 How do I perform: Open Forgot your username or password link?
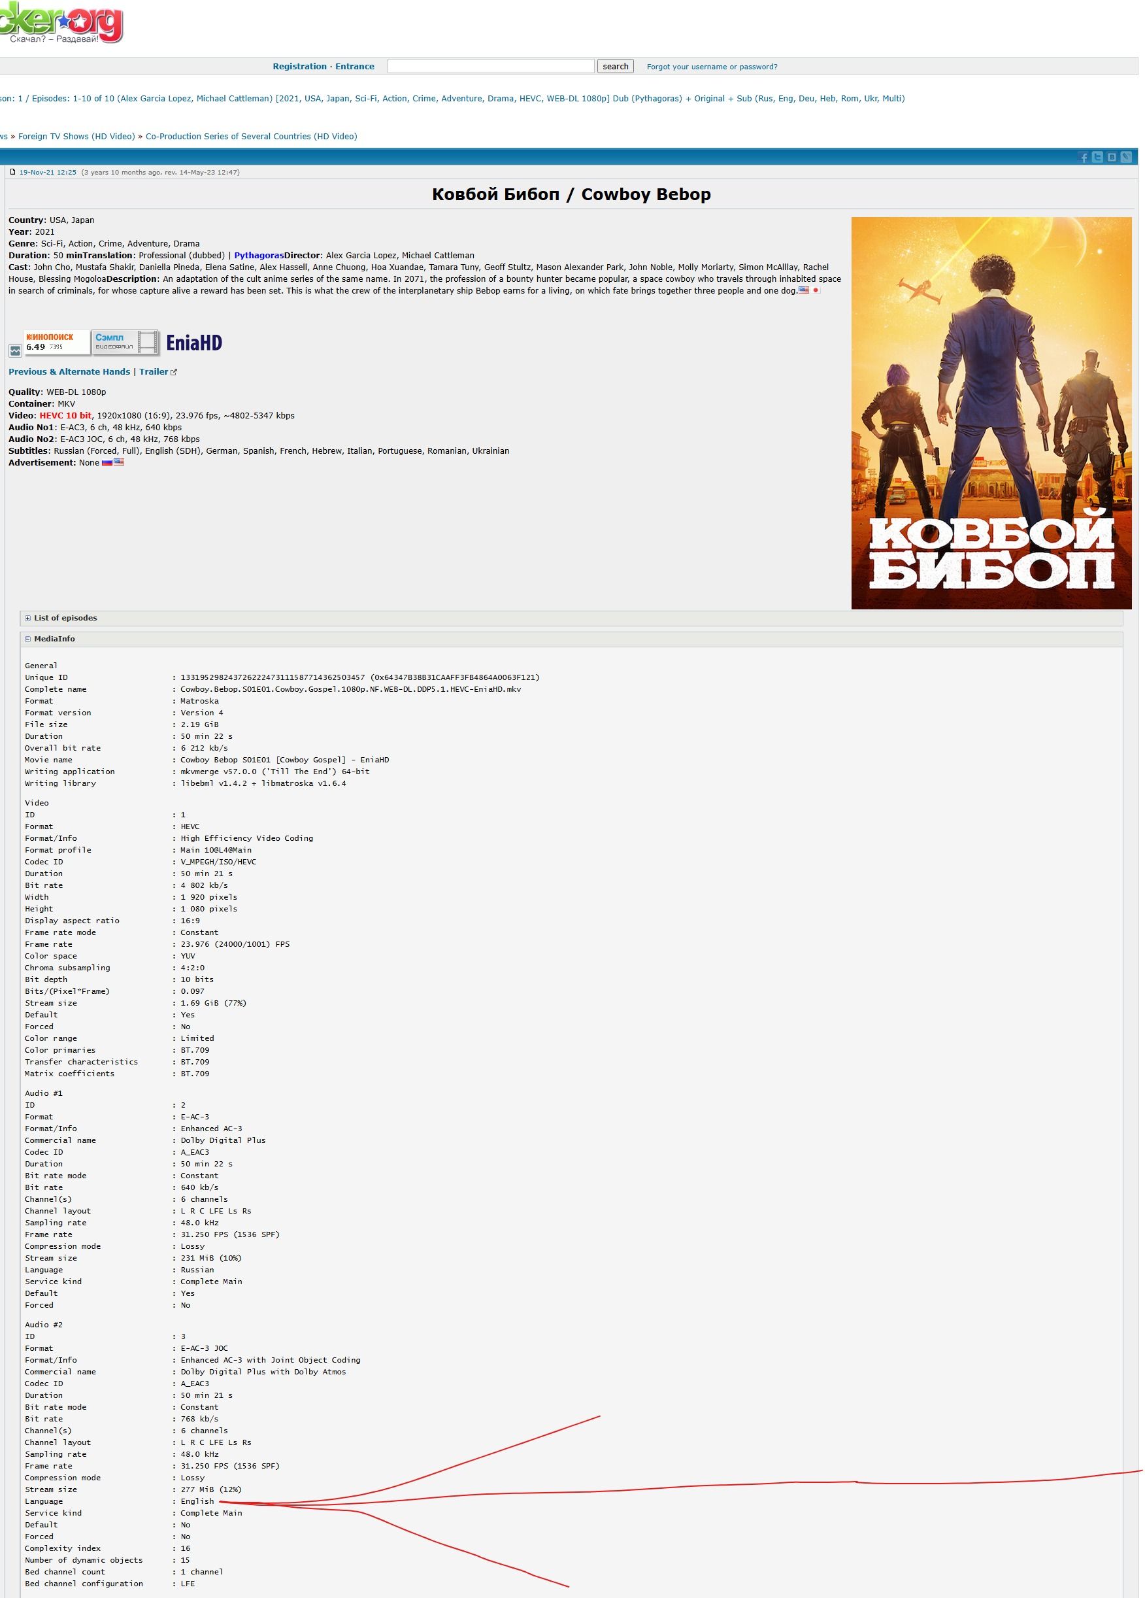(x=711, y=67)
